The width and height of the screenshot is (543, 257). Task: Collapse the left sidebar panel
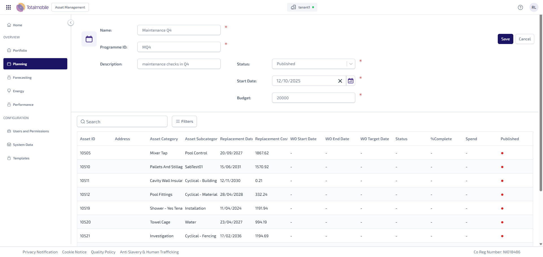pos(71,23)
